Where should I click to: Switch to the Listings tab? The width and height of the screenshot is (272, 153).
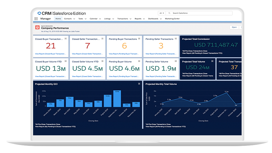[x=107, y=19]
